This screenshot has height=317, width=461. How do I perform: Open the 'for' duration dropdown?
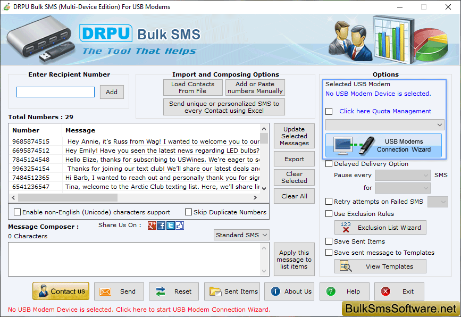tap(403, 188)
